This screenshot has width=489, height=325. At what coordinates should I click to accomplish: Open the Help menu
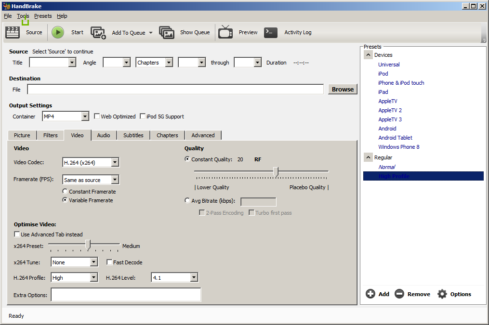click(x=62, y=16)
